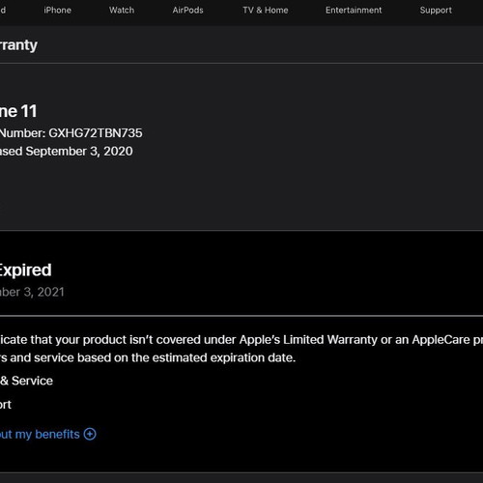Screen dimensions: 483x483
Task: Click the text "estimated expiration date"
Action: (x=224, y=357)
